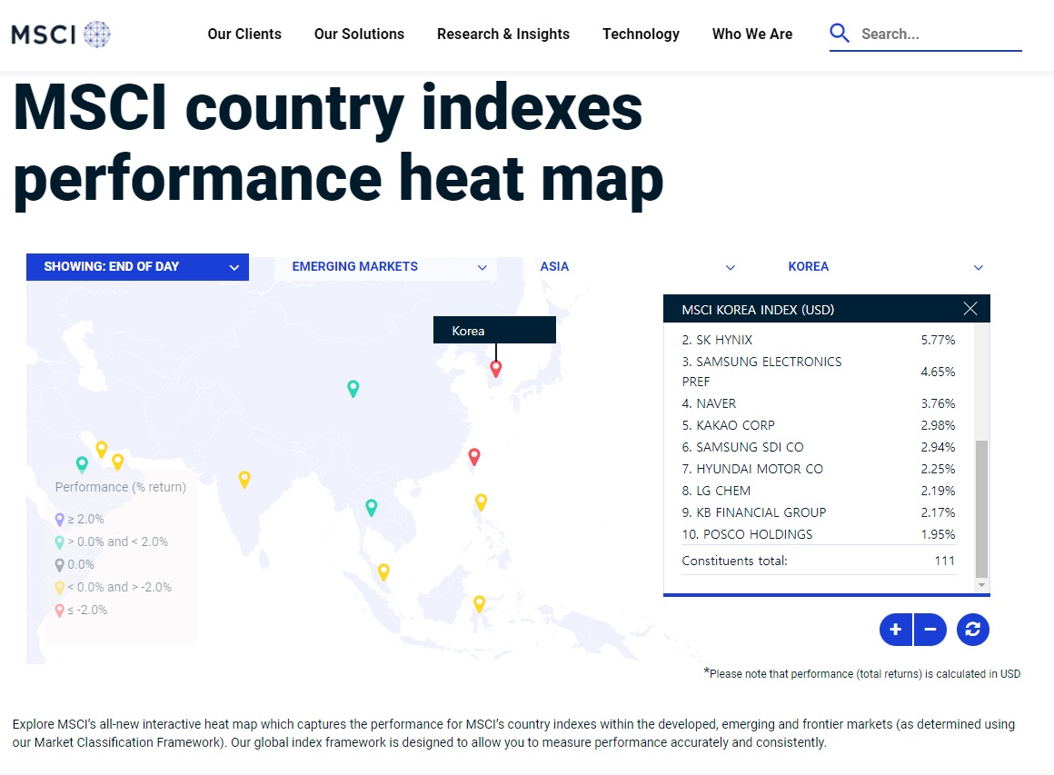1054x775 pixels.
Task: Click the 5.77% weight value
Action: click(x=938, y=340)
